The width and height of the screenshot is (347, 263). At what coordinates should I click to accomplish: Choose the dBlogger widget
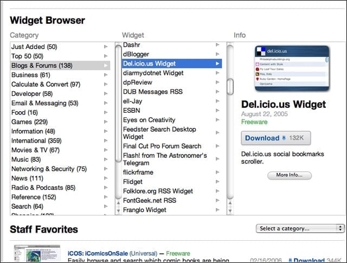(172, 54)
